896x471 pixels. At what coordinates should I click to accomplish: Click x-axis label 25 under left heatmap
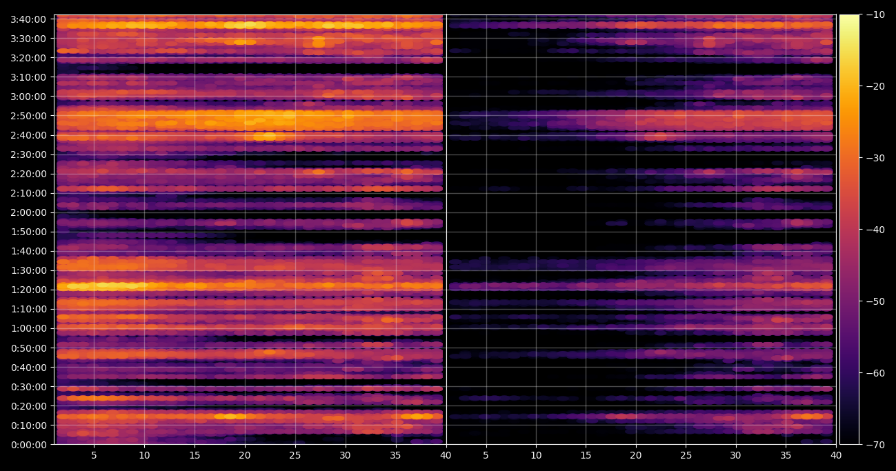[x=295, y=455]
